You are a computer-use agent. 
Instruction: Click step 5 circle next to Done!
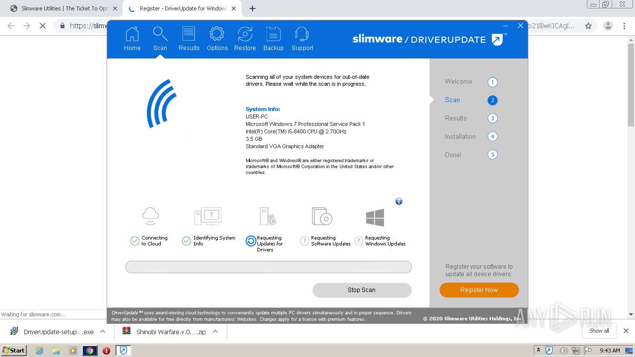(x=492, y=155)
